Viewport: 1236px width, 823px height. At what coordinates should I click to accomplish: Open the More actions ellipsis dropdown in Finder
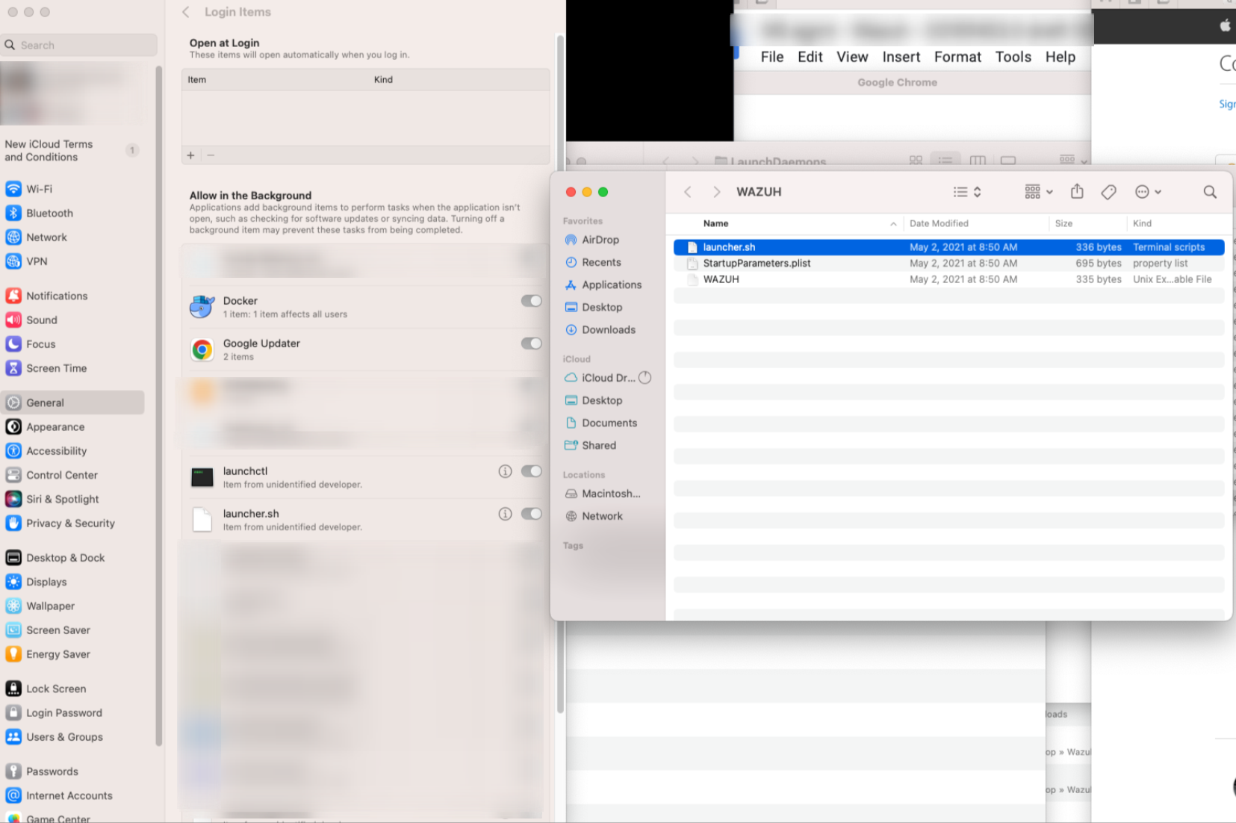coord(1147,191)
